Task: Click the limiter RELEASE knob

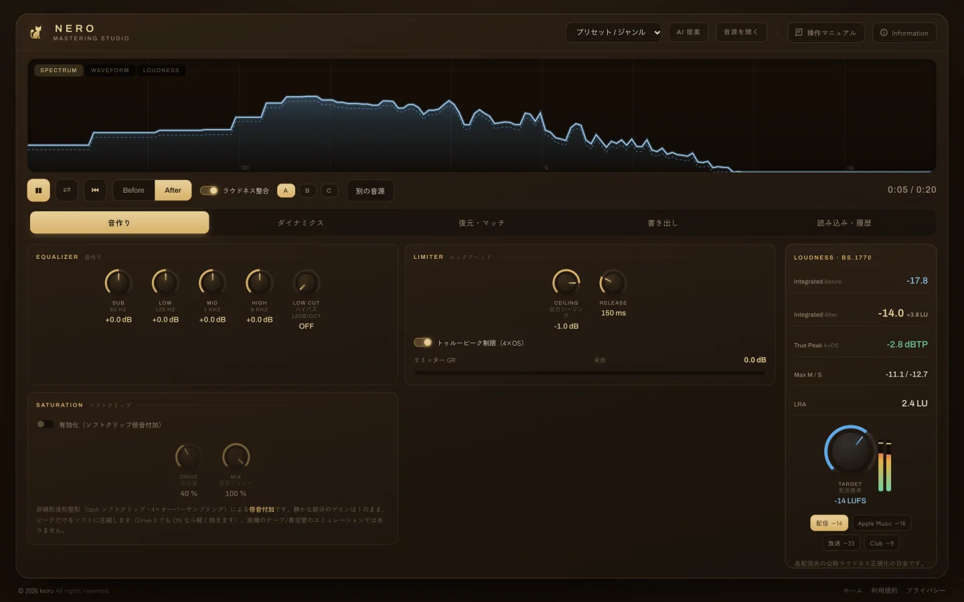Action: [613, 282]
